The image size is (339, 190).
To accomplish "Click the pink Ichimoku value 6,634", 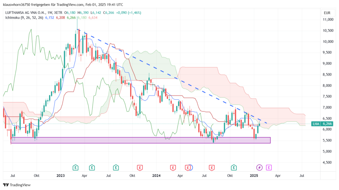I will coord(93,18).
